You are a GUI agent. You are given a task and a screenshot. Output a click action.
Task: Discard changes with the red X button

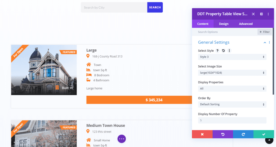pyautogui.click(x=202, y=134)
